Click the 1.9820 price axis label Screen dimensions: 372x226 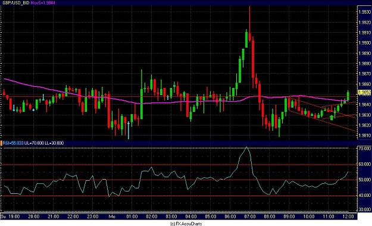pos(365,125)
